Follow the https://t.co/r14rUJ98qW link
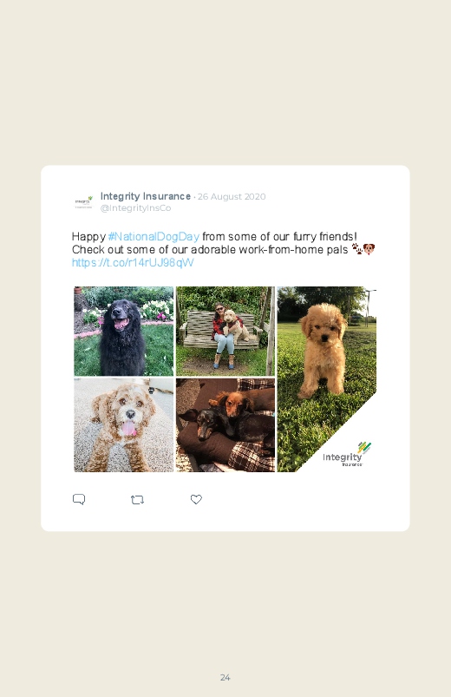 133,263
